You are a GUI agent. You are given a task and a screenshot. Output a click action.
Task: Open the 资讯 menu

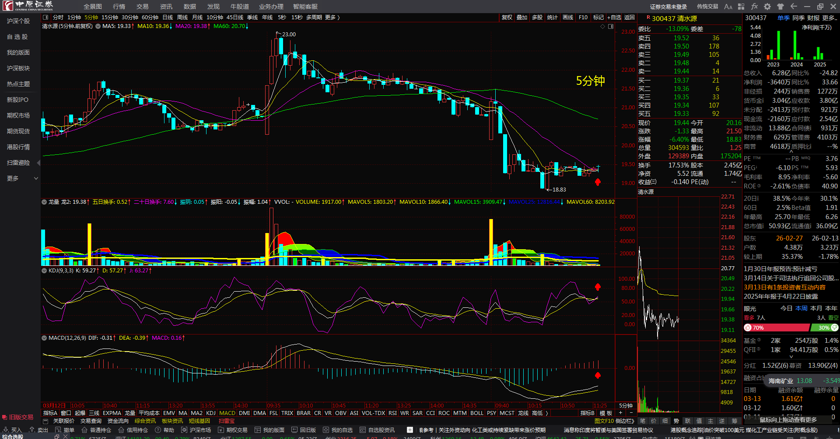(166, 7)
